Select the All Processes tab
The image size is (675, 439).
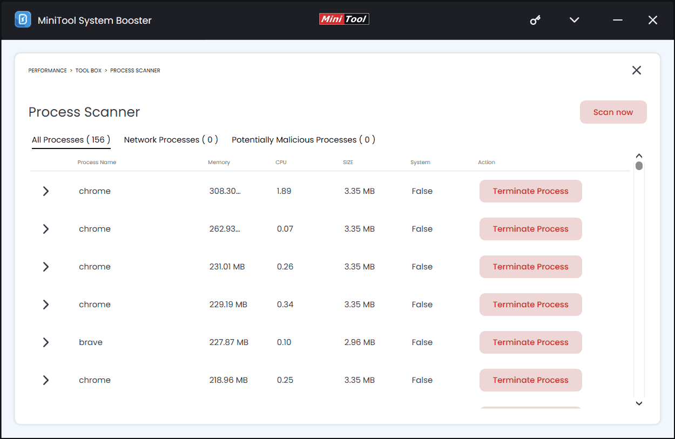pyautogui.click(x=71, y=140)
